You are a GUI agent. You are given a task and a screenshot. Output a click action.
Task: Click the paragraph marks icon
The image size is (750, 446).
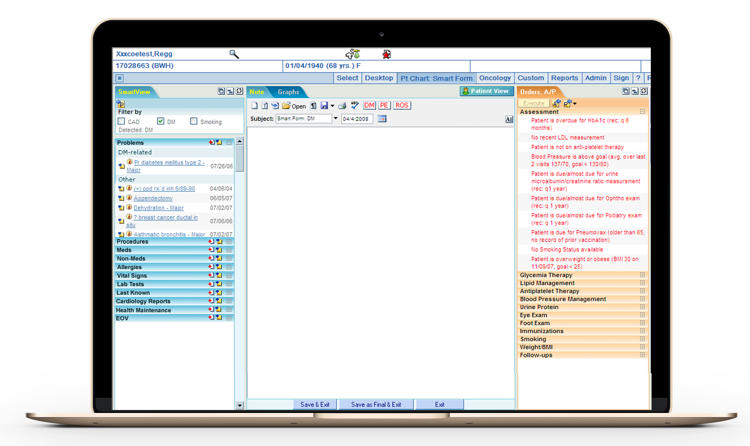[313, 106]
